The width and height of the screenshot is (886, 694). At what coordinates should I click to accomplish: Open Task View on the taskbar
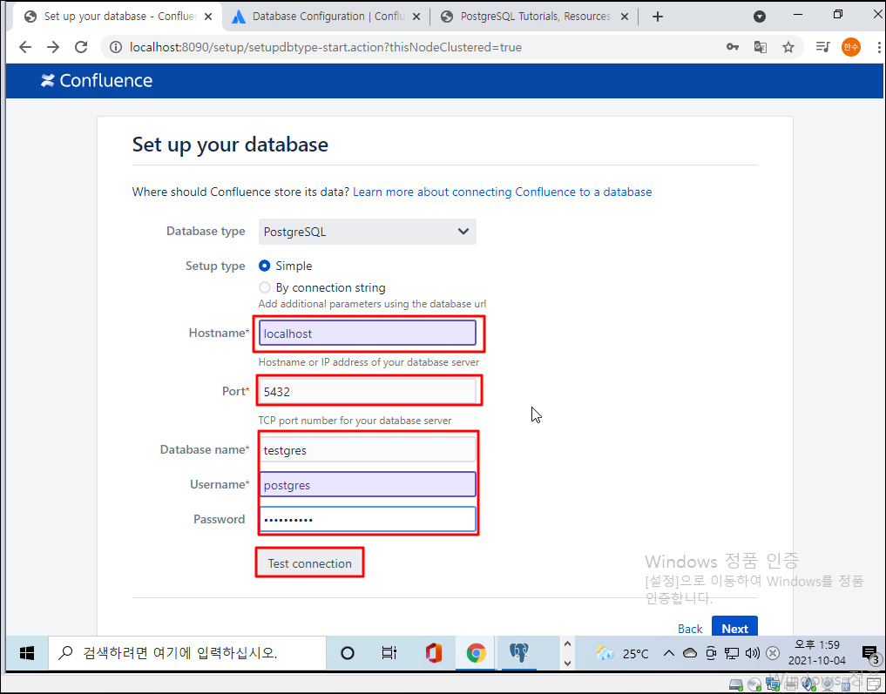(389, 653)
